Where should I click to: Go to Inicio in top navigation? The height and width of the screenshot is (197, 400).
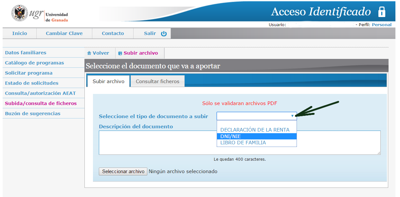(x=20, y=33)
